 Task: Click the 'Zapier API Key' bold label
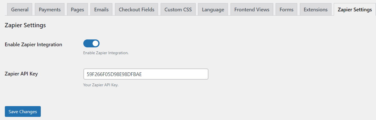coord(21,74)
